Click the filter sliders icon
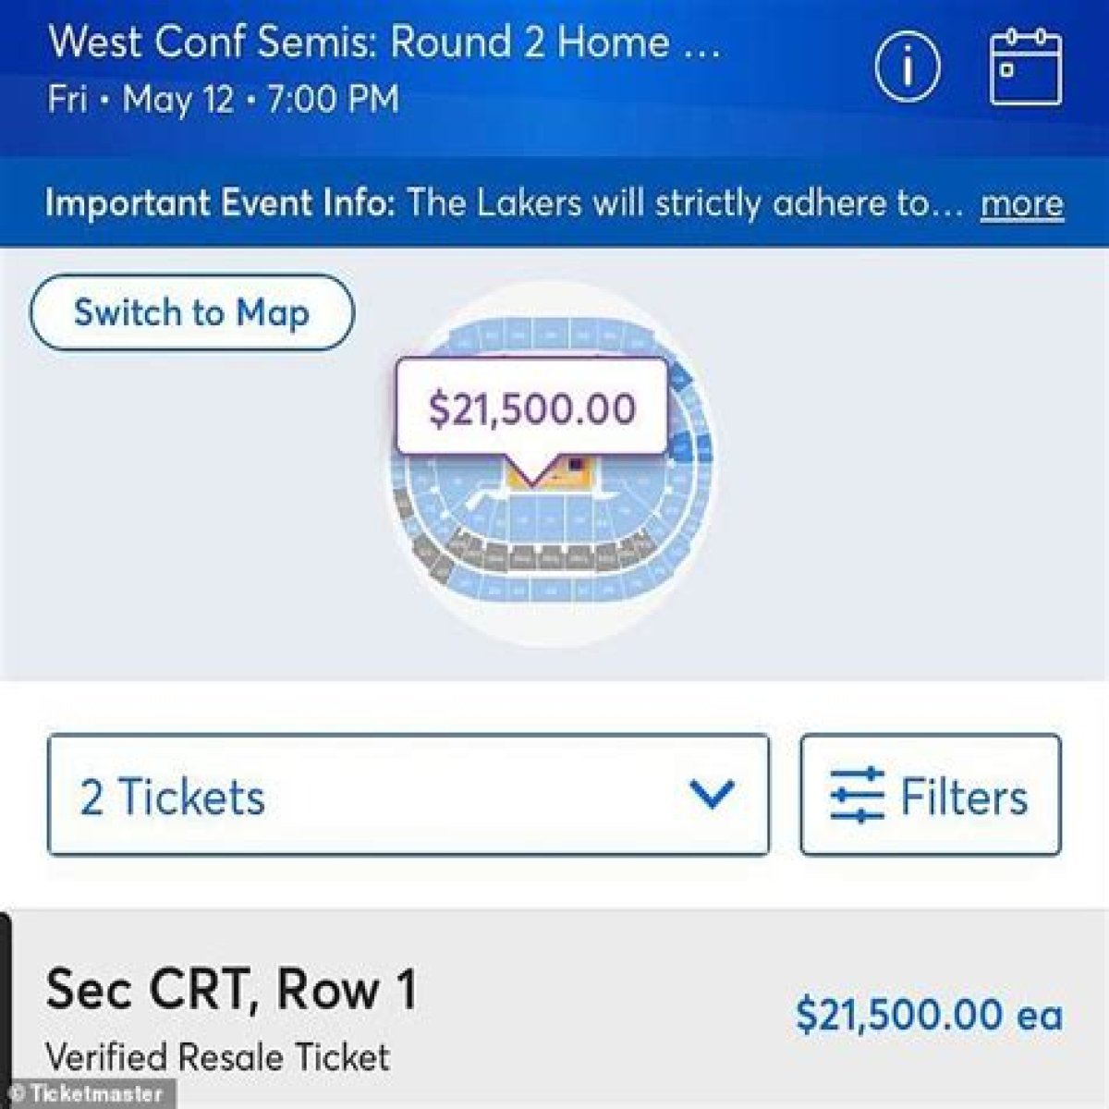 pos(857,796)
